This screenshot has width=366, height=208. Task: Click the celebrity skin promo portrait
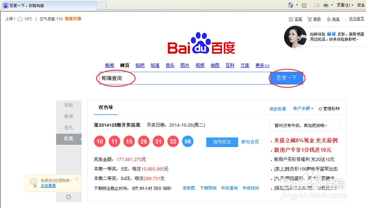pos(295,37)
